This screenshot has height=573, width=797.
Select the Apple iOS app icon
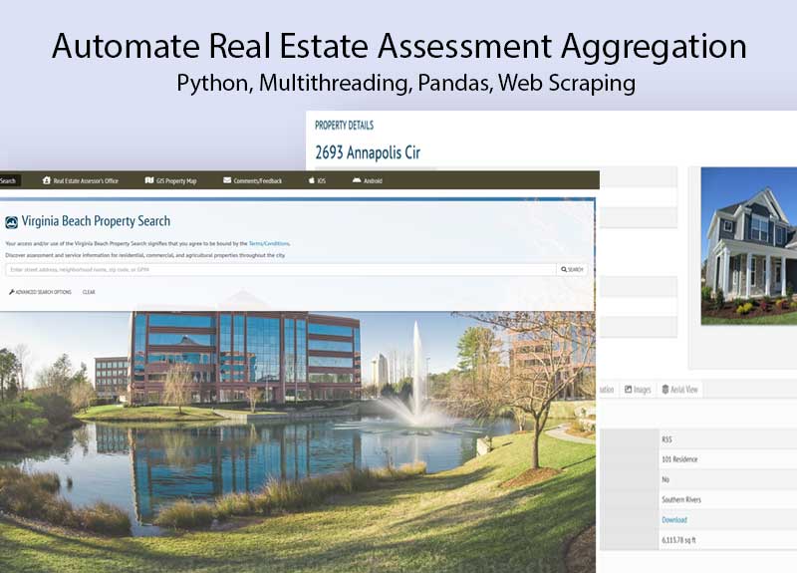[310, 181]
